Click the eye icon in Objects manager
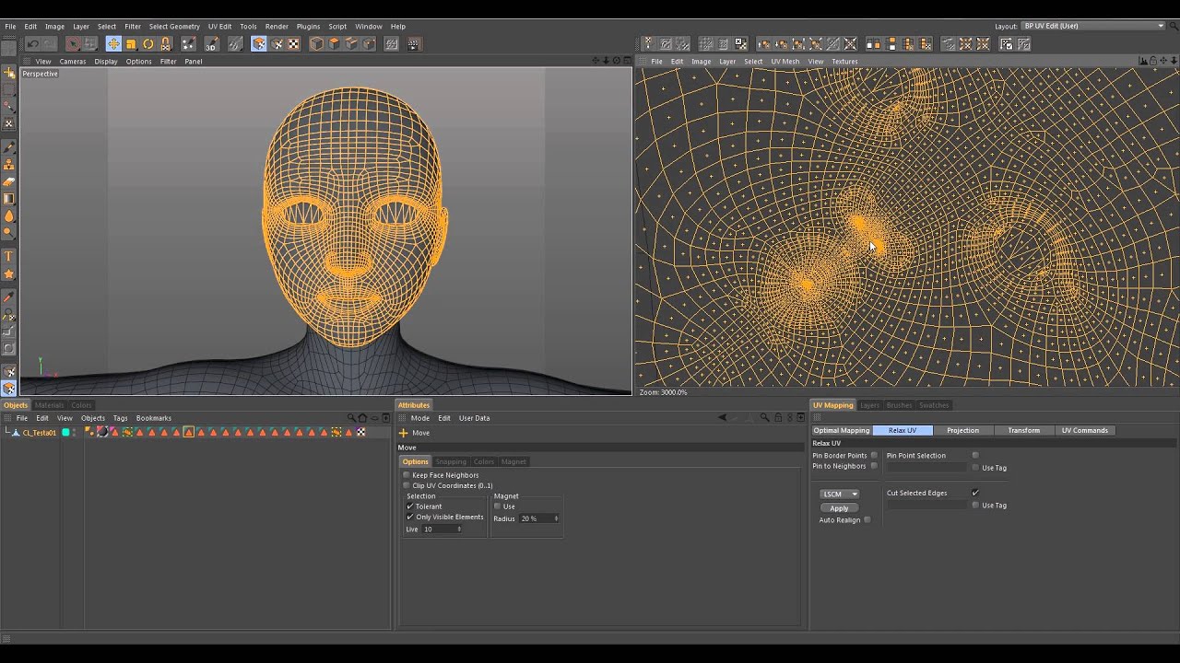The width and height of the screenshot is (1180, 663). (x=374, y=418)
